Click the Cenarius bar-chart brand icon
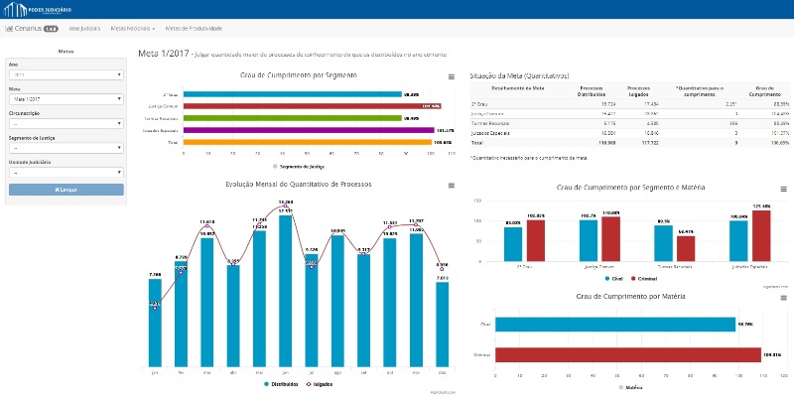Viewport: 794px width, 403px height. click(9, 29)
